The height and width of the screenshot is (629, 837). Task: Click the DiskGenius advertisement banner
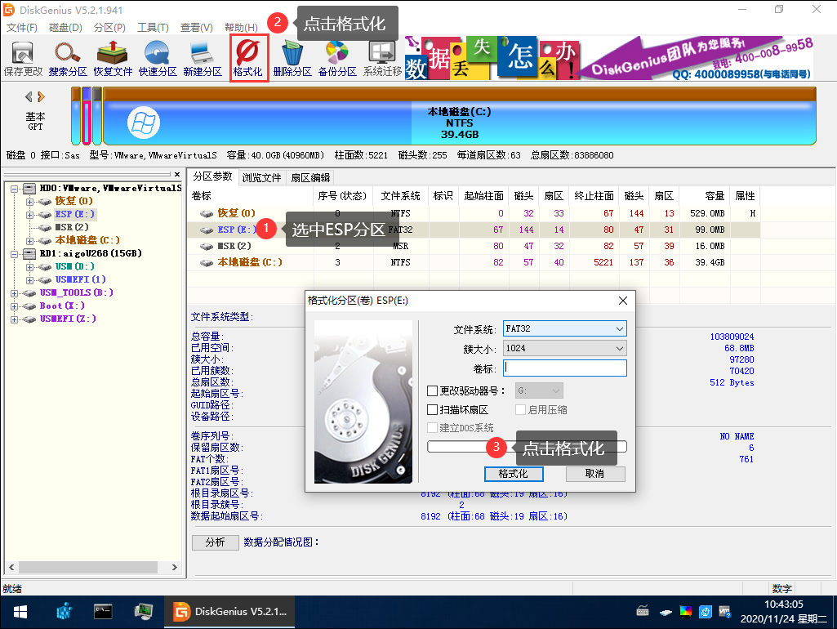coord(610,58)
